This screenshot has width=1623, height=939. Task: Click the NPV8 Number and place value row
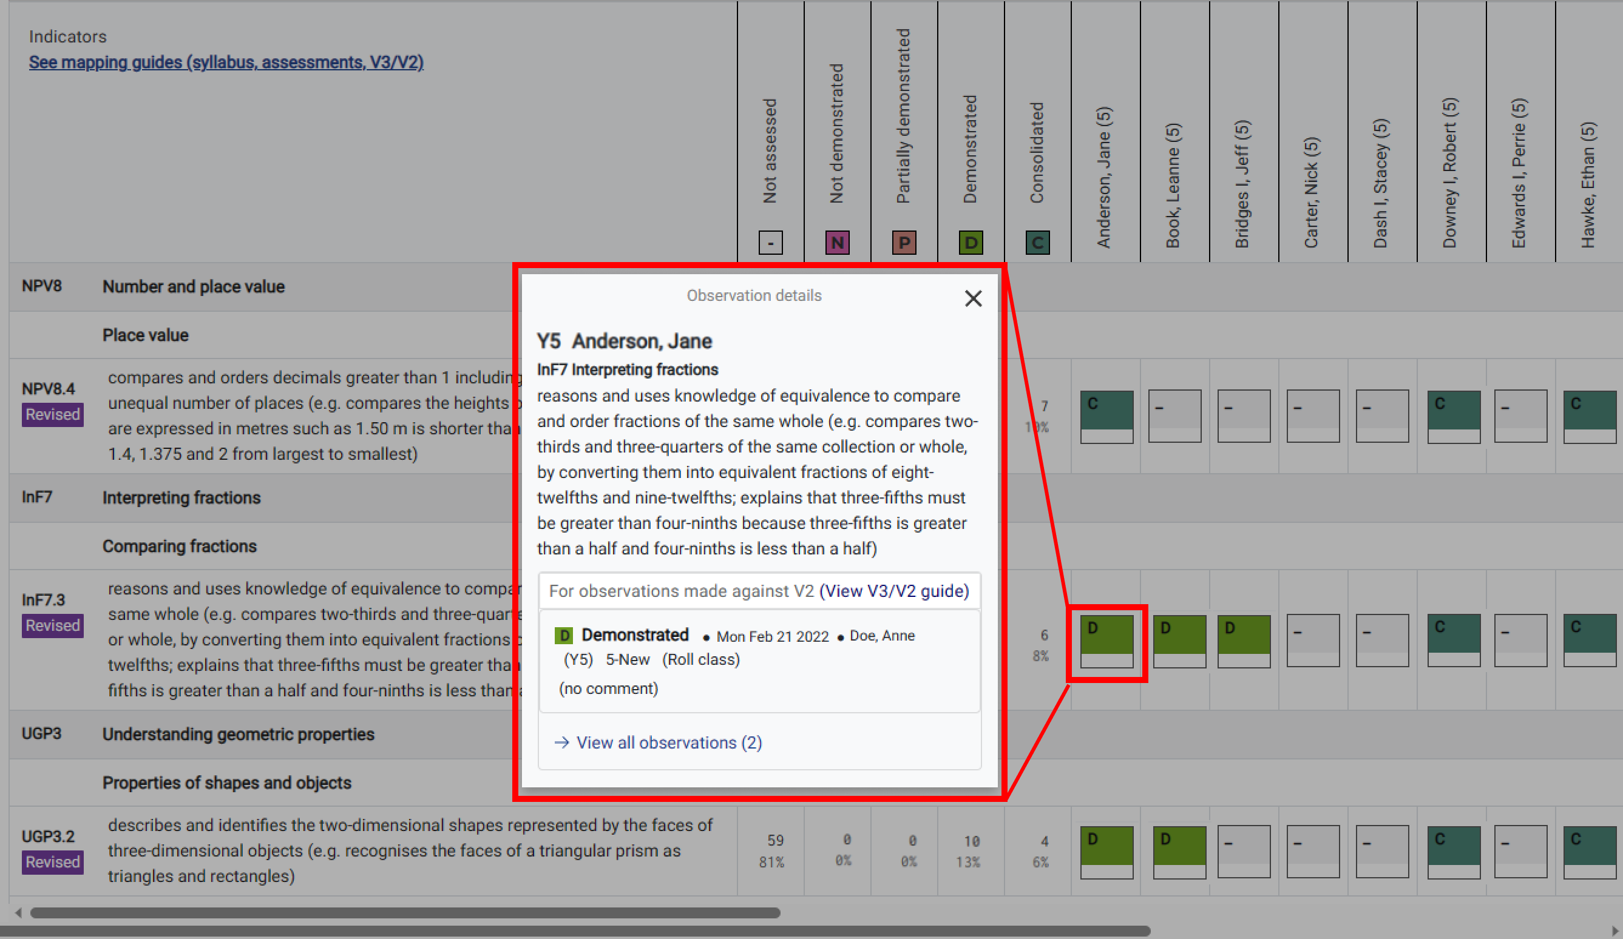click(x=193, y=286)
